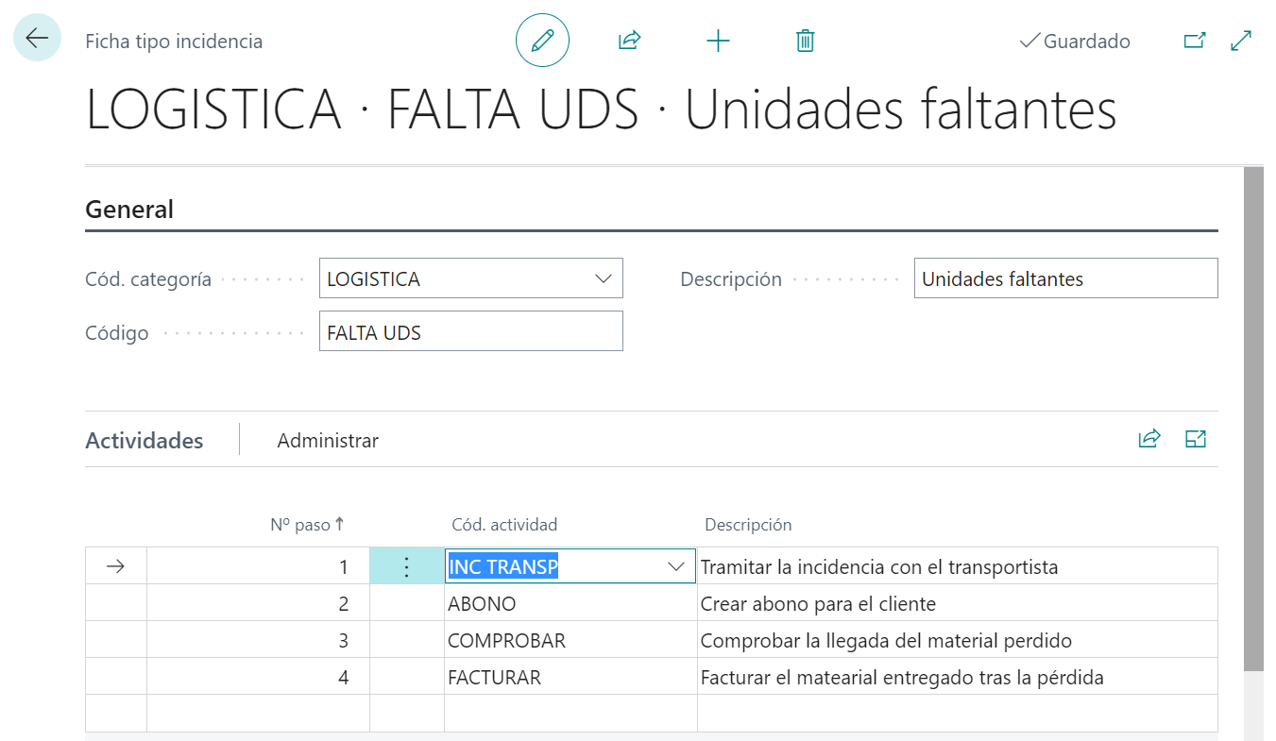Image resolution: width=1276 pixels, height=741 pixels.
Task: Open the Administrar menu
Action: [x=328, y=441]
